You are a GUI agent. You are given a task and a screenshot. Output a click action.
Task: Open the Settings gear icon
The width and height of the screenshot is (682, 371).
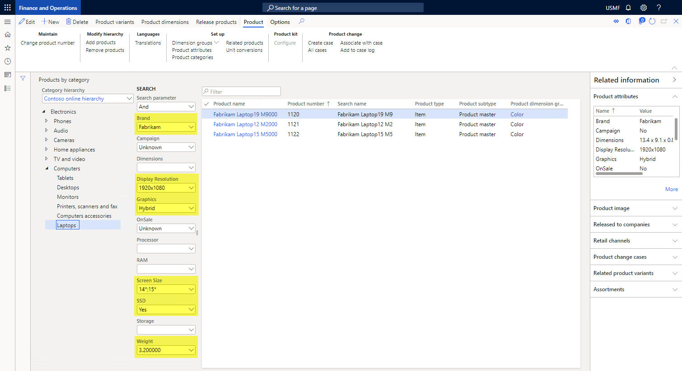point(644,8)
